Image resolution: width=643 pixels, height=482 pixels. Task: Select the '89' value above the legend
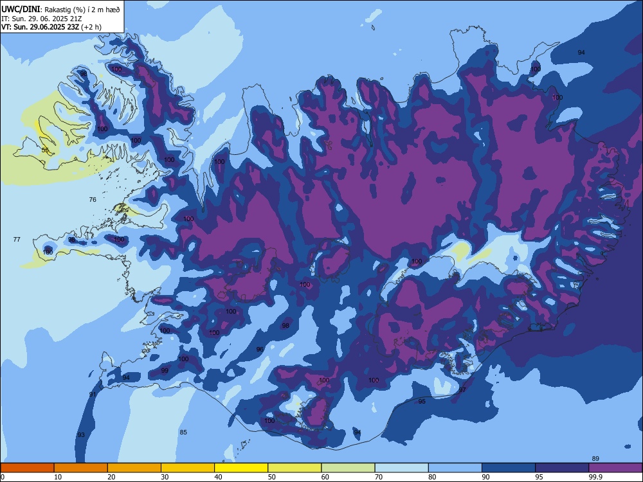(595, 459)
